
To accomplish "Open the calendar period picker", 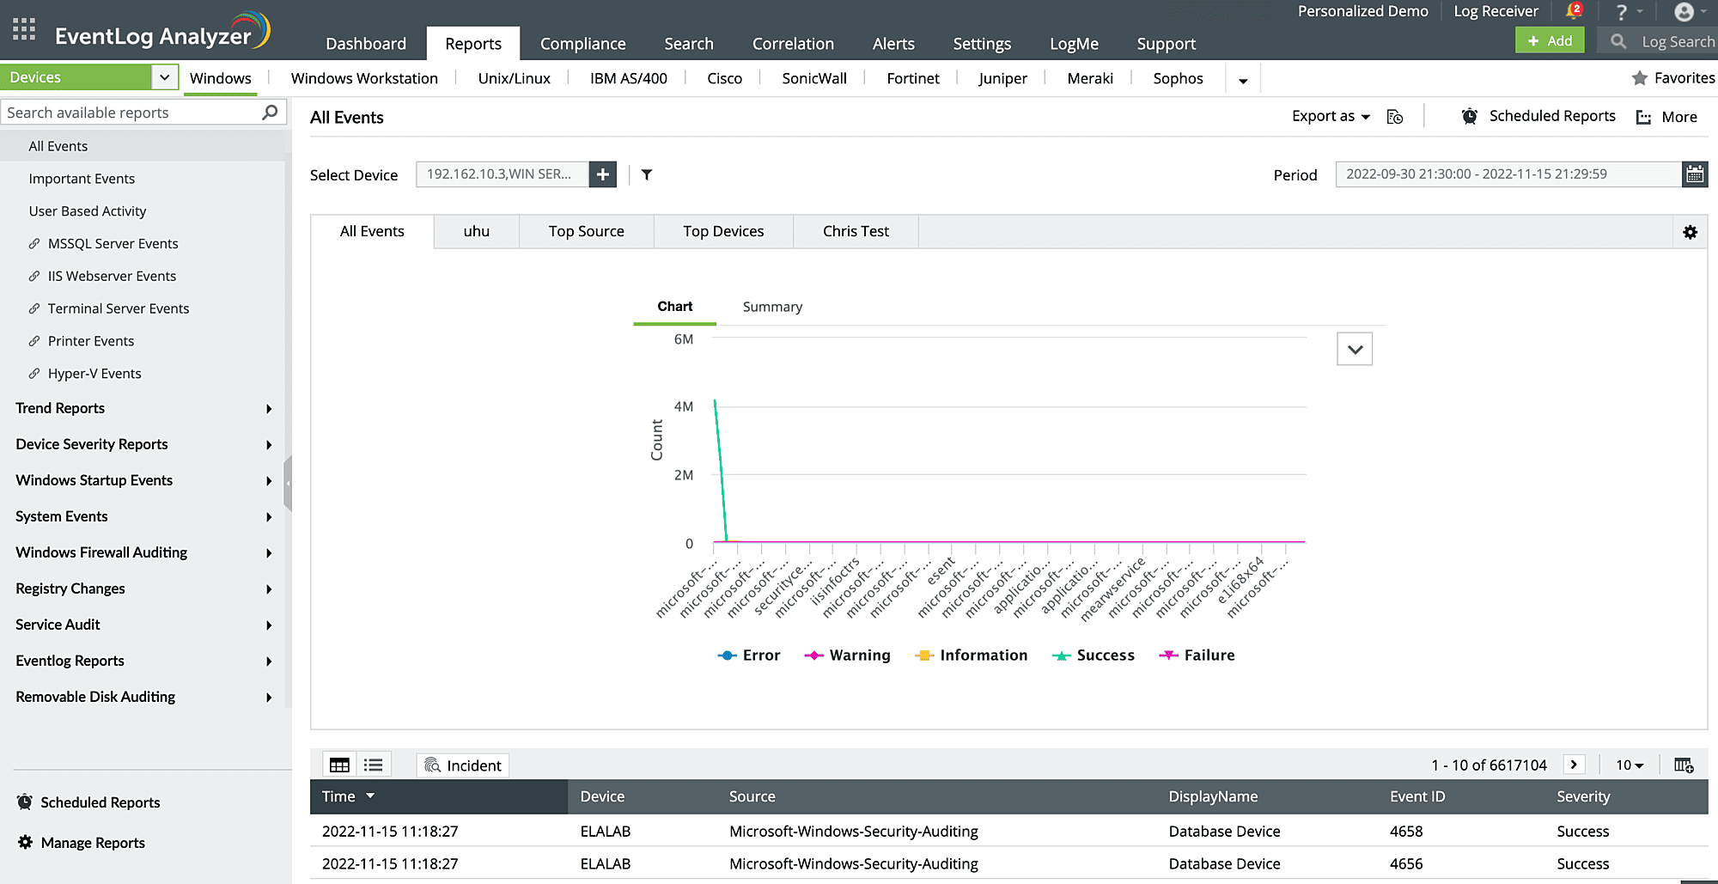I will 1694,174.
